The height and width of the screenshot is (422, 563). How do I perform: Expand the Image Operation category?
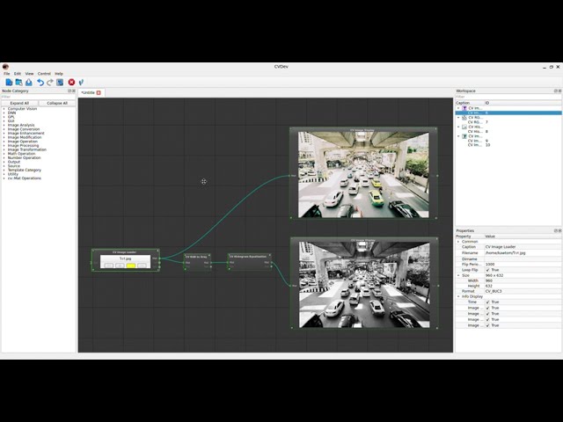4,142
